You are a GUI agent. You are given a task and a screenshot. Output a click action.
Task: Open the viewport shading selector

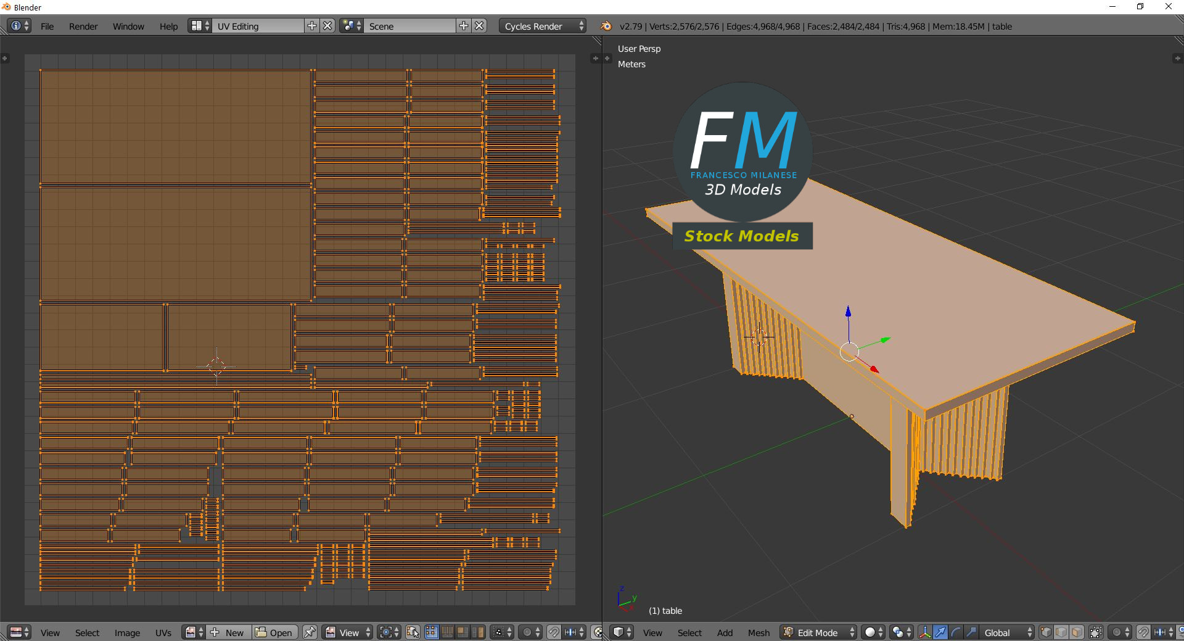(x=873, y=632)
